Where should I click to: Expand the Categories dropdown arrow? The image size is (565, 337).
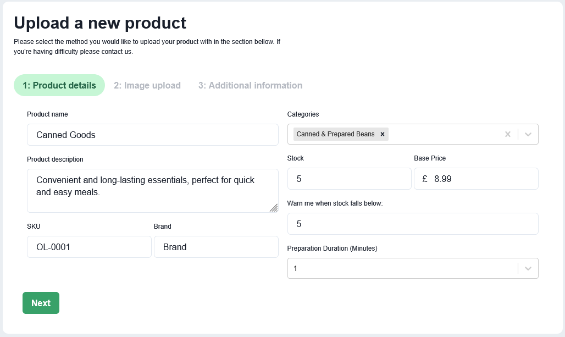point(528,134)
